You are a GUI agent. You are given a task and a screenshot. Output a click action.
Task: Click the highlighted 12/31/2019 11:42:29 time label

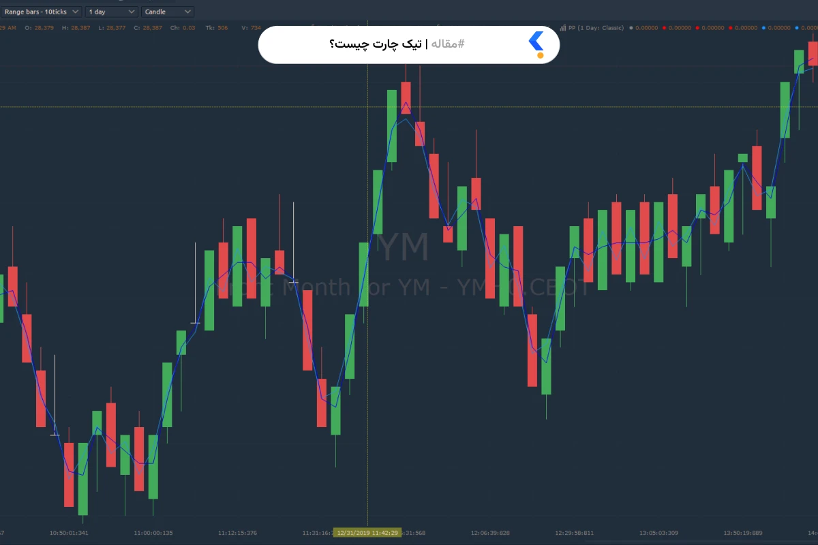(367, 533)
